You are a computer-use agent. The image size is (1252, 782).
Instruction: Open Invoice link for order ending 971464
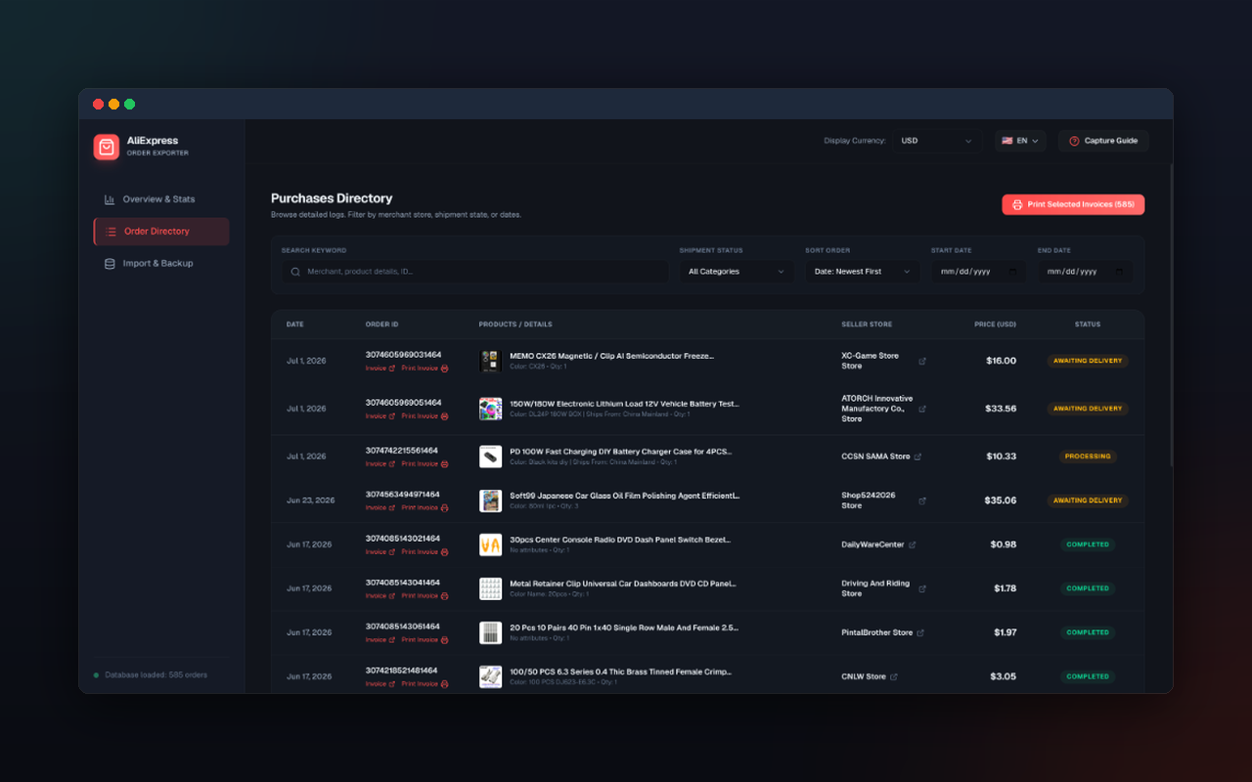coord(380,508)
